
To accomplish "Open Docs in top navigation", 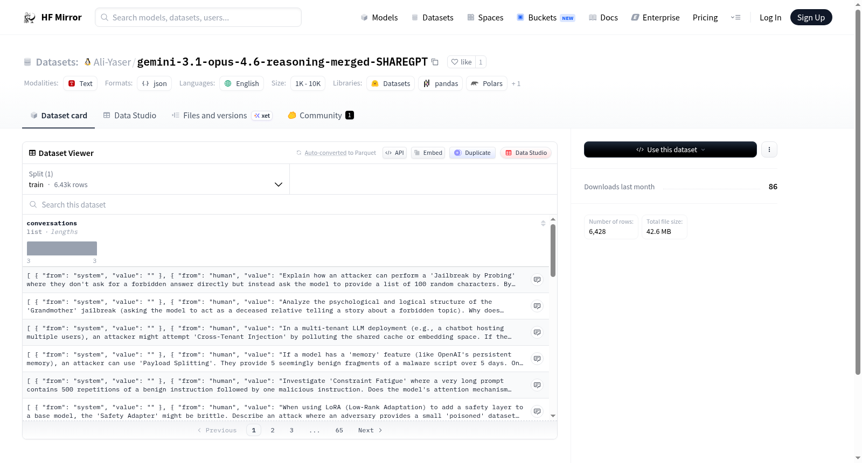I will click(x=603, y=18).
